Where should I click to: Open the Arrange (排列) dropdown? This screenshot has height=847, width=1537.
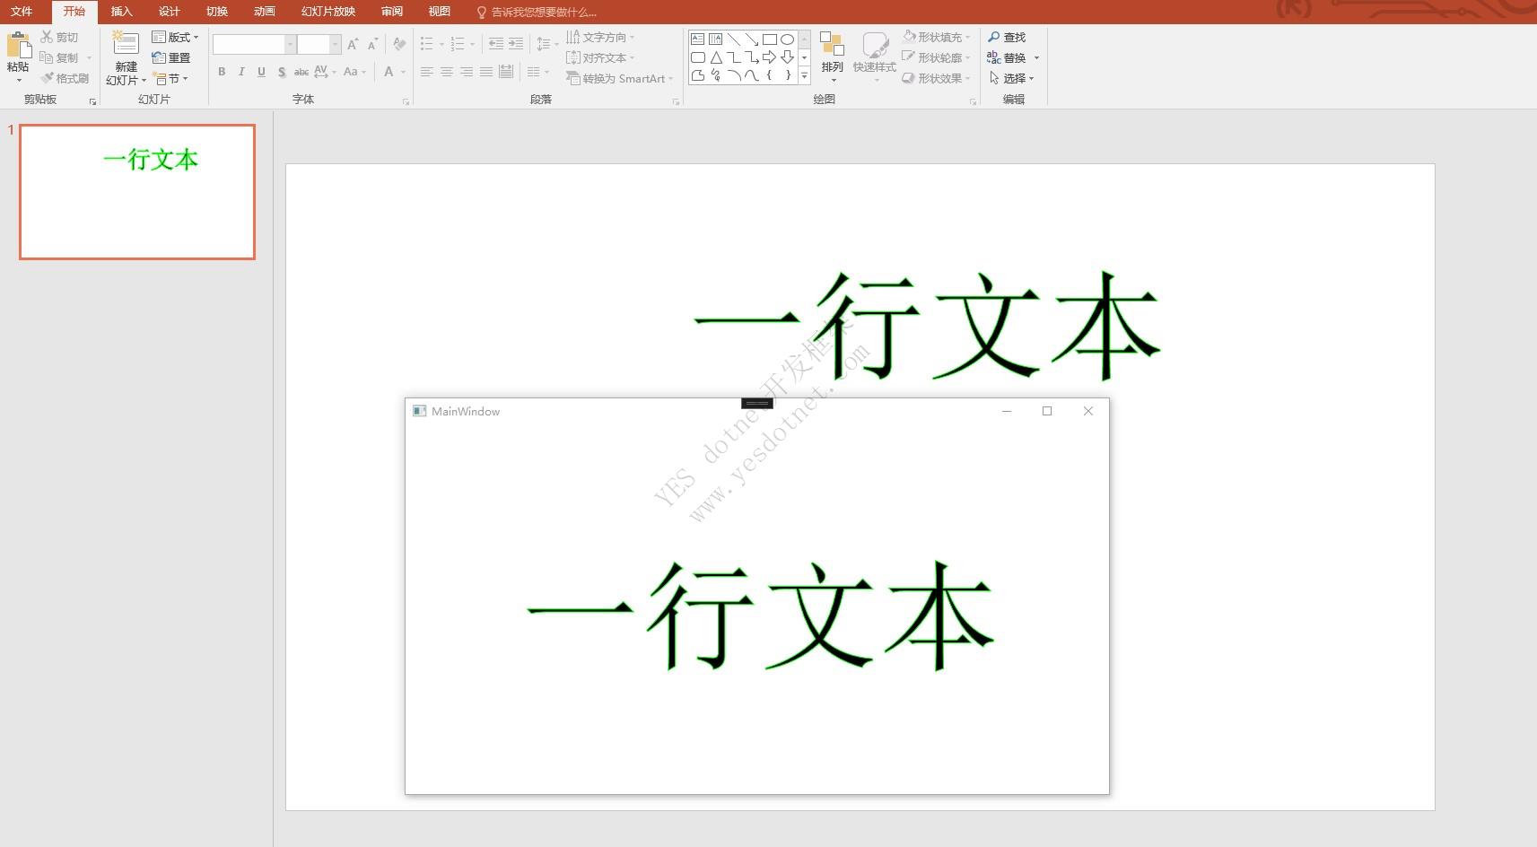click(x=833, y=57)
